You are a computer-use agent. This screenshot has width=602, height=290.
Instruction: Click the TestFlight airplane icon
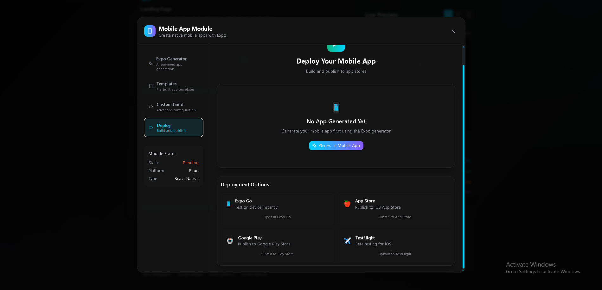(347, 241)
